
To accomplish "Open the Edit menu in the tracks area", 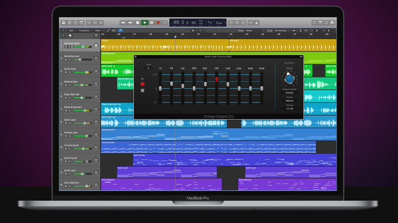I will (x=71, y=31).
